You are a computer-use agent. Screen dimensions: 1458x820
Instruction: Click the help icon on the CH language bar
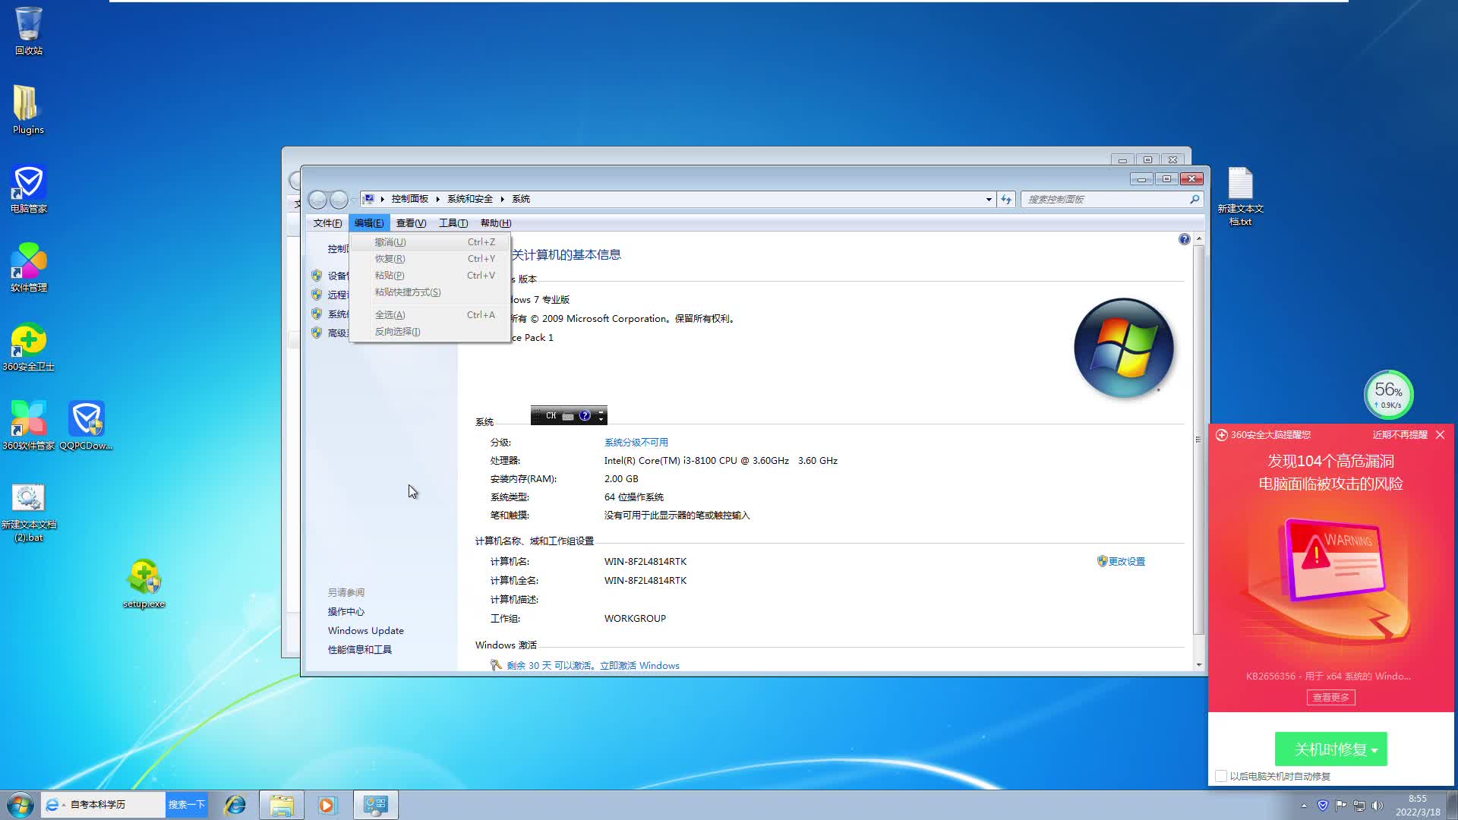pos(585,415)
